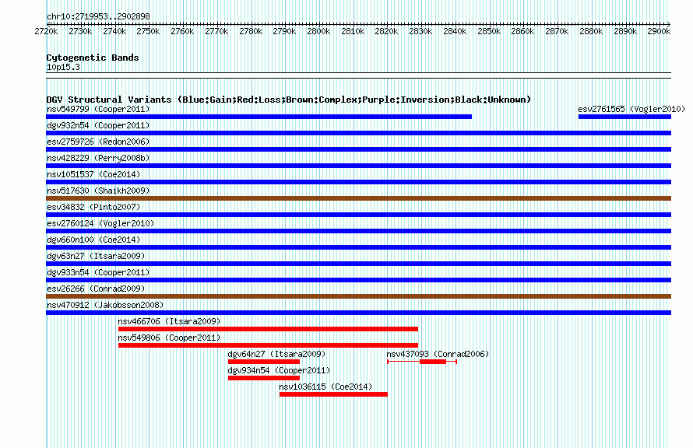Open the dgv63n27 (Itsara2009) gain bar

(x=358, y=264)
